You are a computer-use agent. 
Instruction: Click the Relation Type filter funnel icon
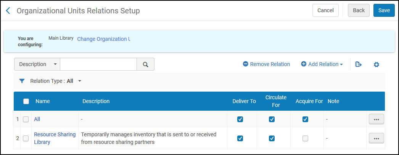(x=22, y=81)
